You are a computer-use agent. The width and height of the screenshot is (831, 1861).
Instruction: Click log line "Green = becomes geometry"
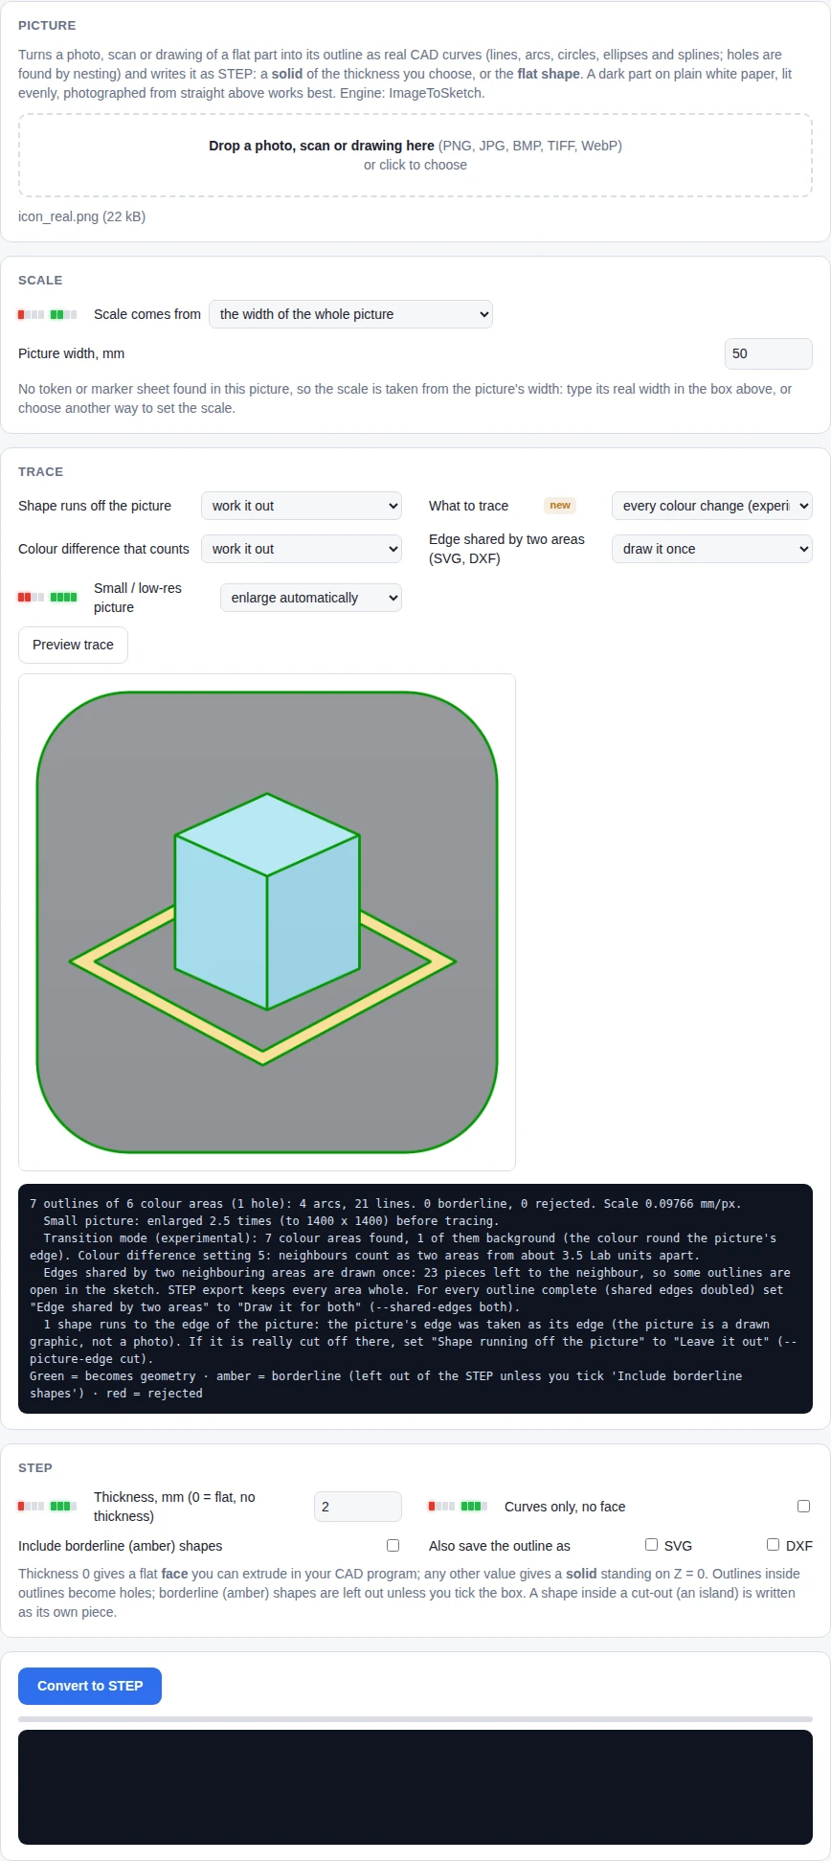pos(386,1385)
